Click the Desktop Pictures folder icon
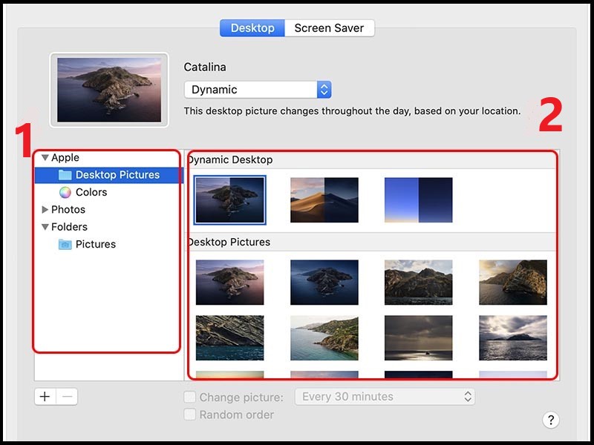594x445 pixels. 65,175
